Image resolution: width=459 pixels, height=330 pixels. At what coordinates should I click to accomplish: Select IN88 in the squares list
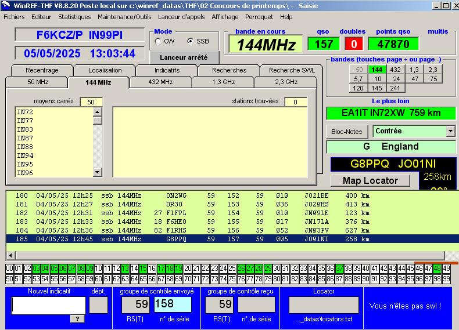(54, 147)
